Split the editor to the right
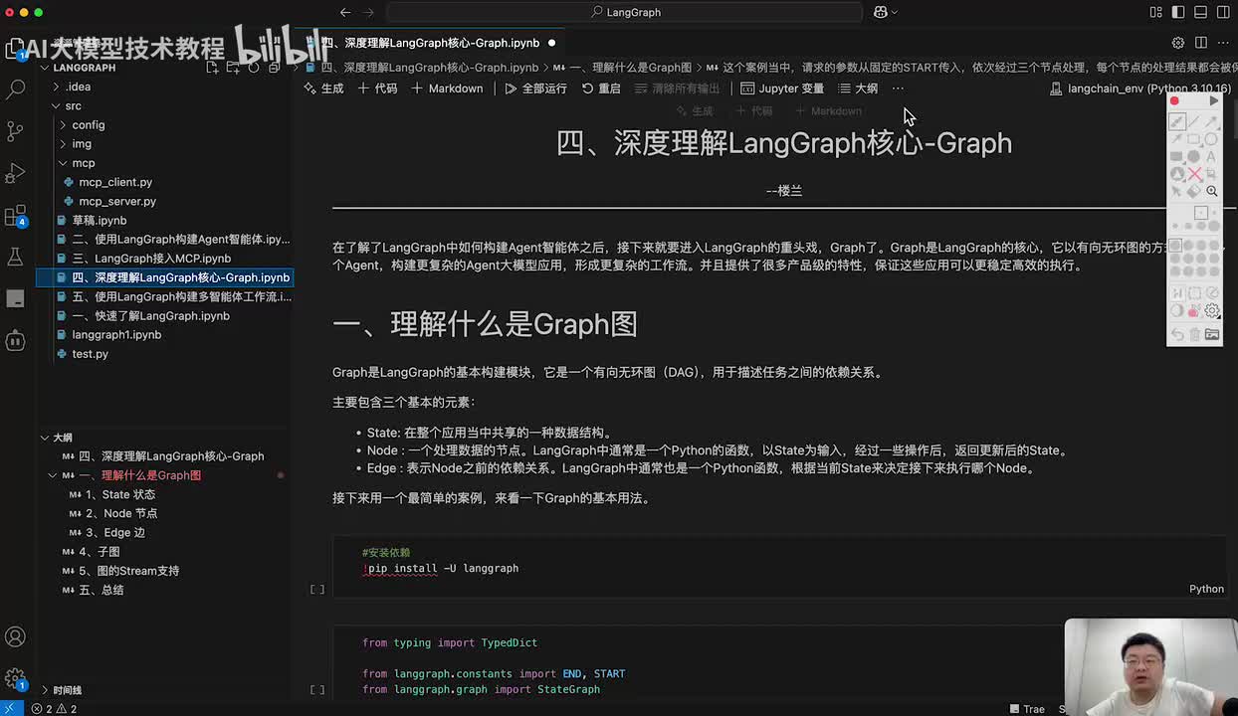The height and width of the screenshot is (716, 1238). pos(1201,43)
